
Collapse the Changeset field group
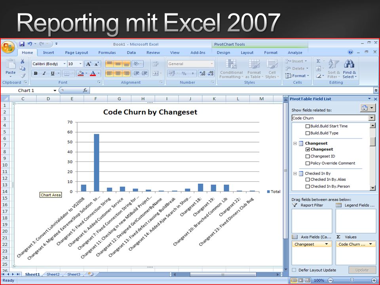pos(295,143)
